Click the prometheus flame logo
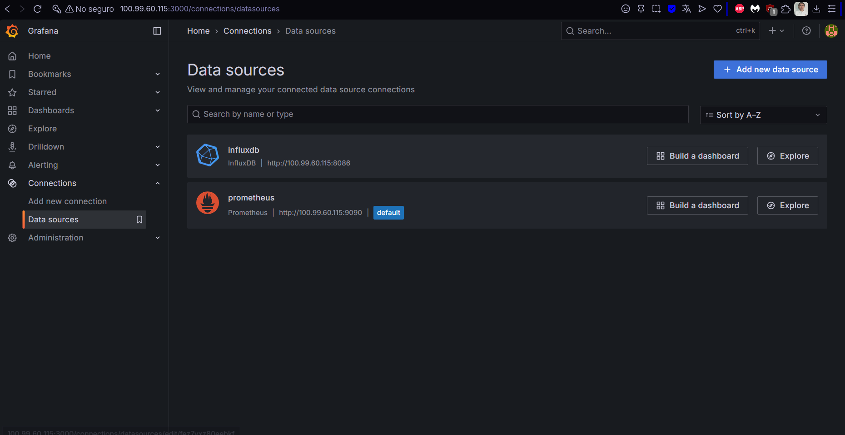845x435 pixels. (208, 203)
